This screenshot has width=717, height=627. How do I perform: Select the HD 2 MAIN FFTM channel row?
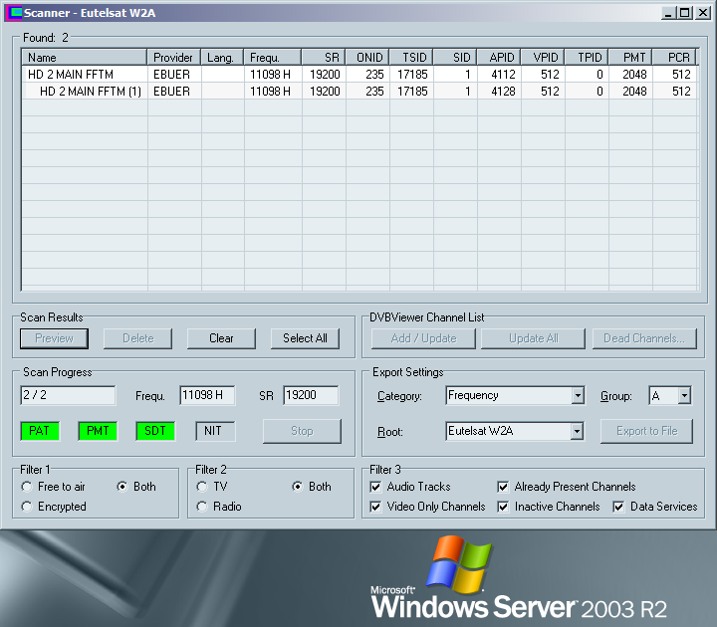(359, 75)
